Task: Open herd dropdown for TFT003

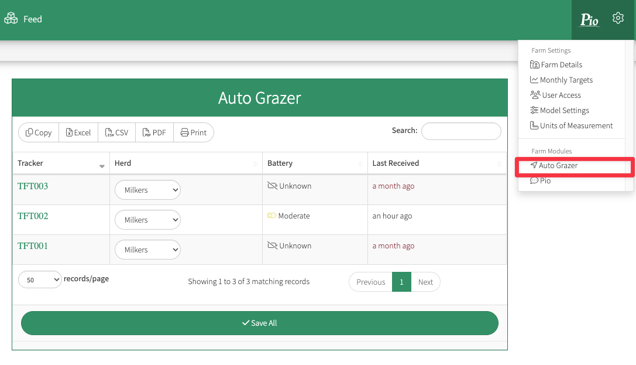Action: coord(147,190)
